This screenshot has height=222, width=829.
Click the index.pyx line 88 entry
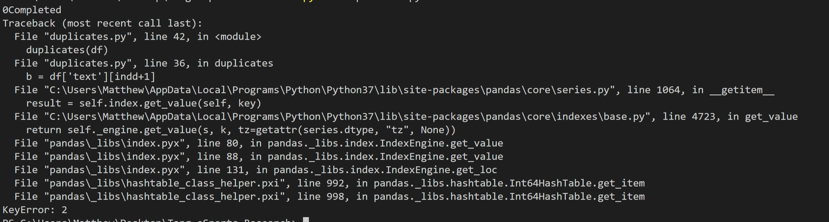coord(259,157)
